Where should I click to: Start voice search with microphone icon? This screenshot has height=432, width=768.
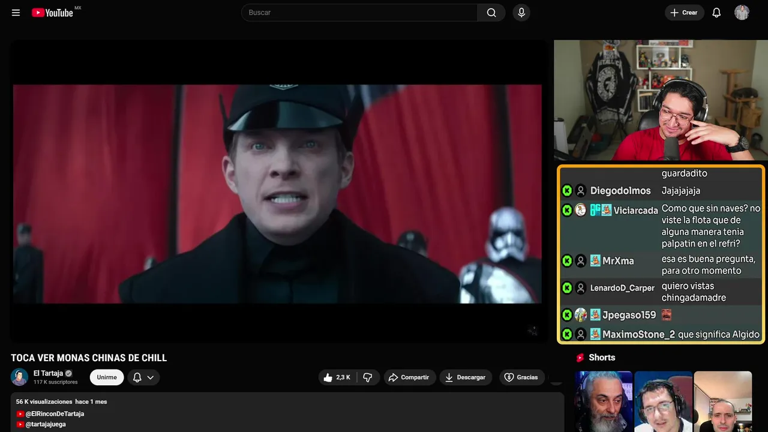tap(521, 13)
